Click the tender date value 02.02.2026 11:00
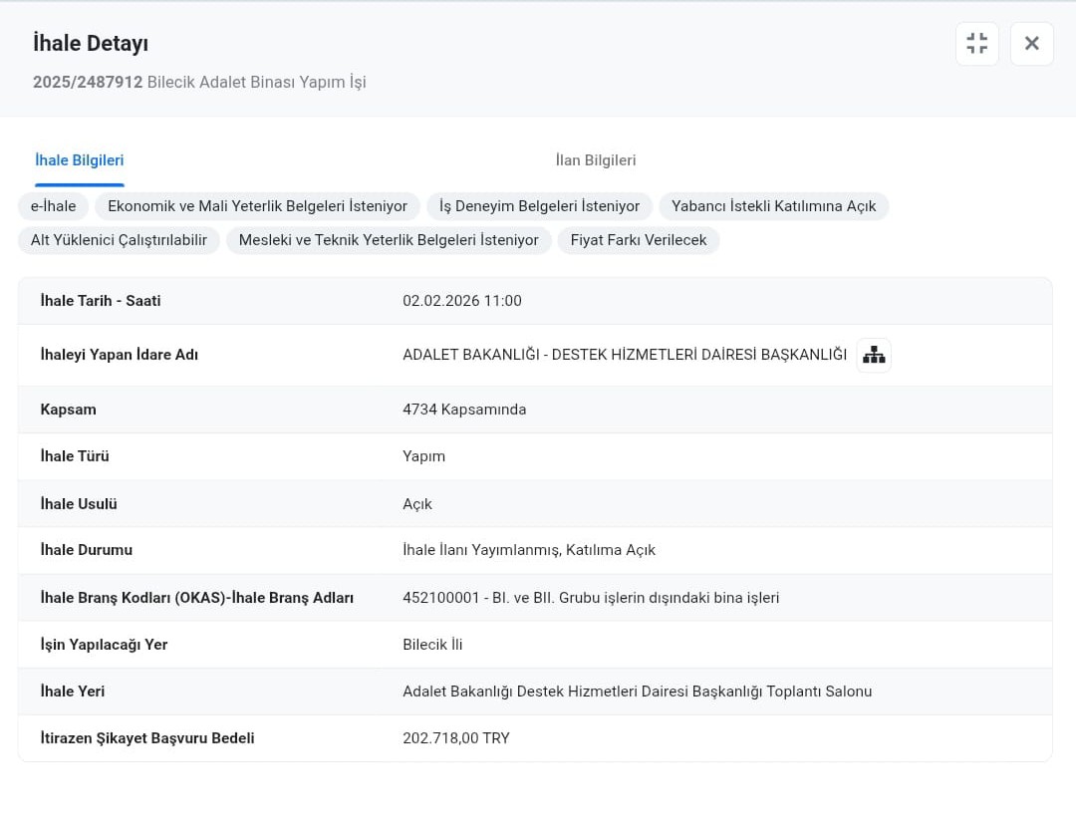This screenshot has height=834, width=1076. (x=461, y=301)
